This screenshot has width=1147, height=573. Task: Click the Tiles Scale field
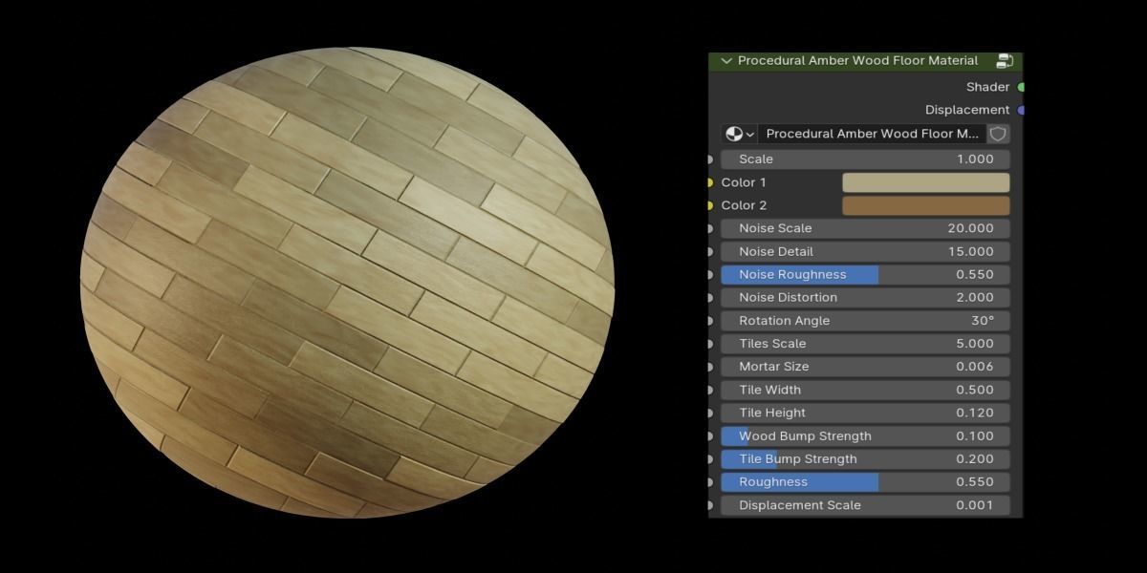[x=865, y=344]
